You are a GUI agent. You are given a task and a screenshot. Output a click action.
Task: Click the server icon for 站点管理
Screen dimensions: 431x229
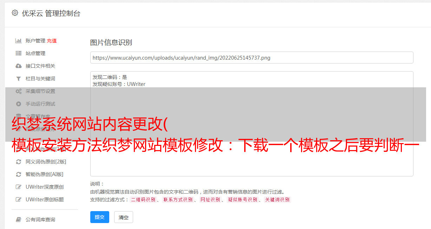coord(19,53)
